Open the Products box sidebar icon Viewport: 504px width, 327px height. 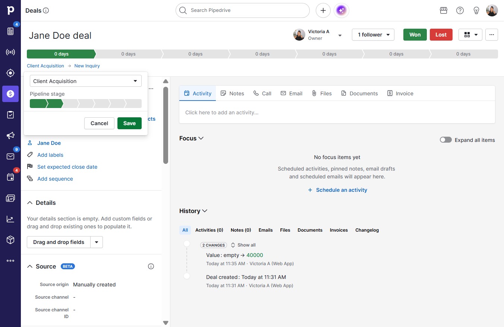coord(10,240)
